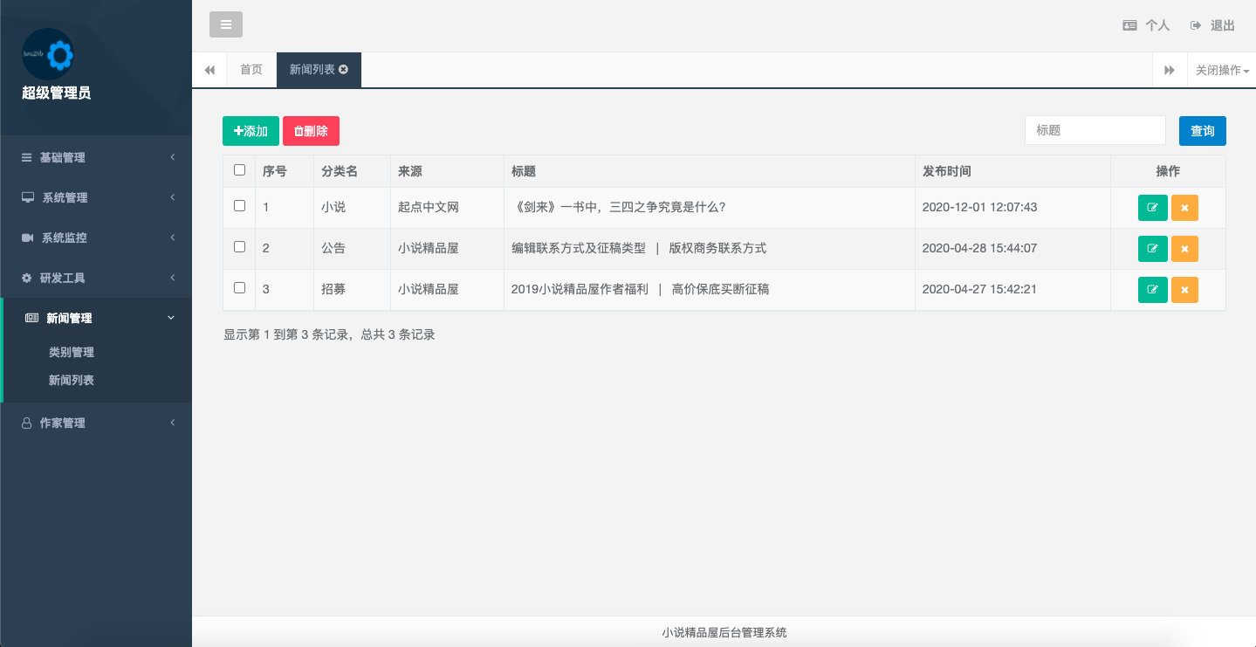
Task: Expand the 系统管理 menu chevron
Action: tap(172, 197)
